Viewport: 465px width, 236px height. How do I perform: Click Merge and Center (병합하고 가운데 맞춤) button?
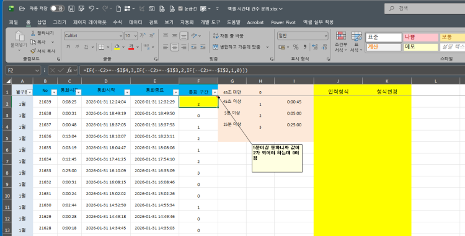click(x=237, y=47)
